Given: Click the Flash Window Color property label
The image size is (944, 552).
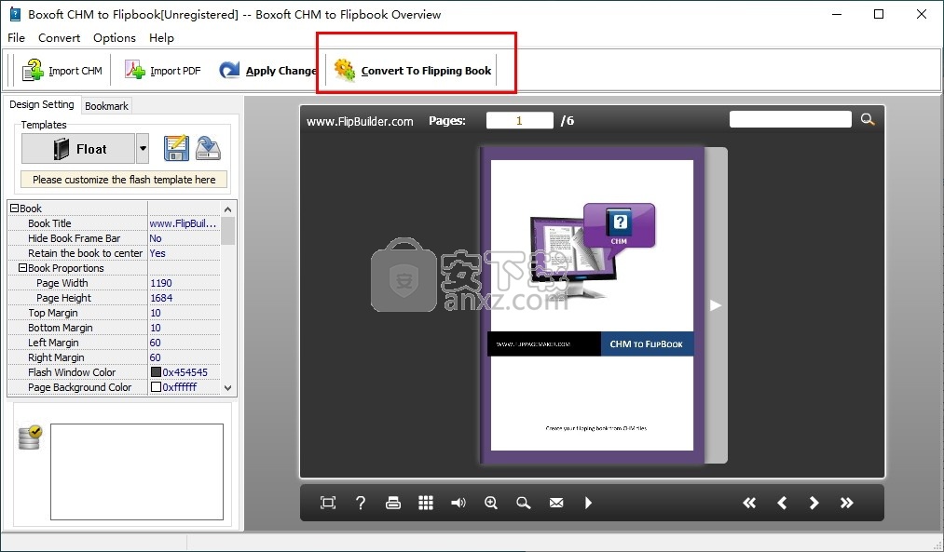Looking at the screenshot, I should coord(72,372).
